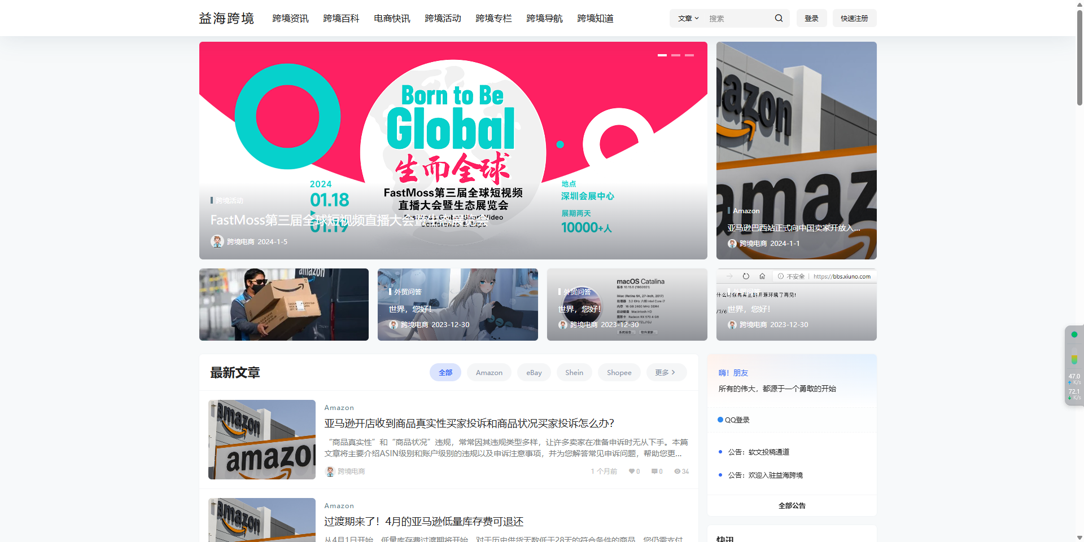This screenshot has width=1084, height=542.
Task: Click the author avatar on FastMoss banner
Action: (x=217, y=241)
